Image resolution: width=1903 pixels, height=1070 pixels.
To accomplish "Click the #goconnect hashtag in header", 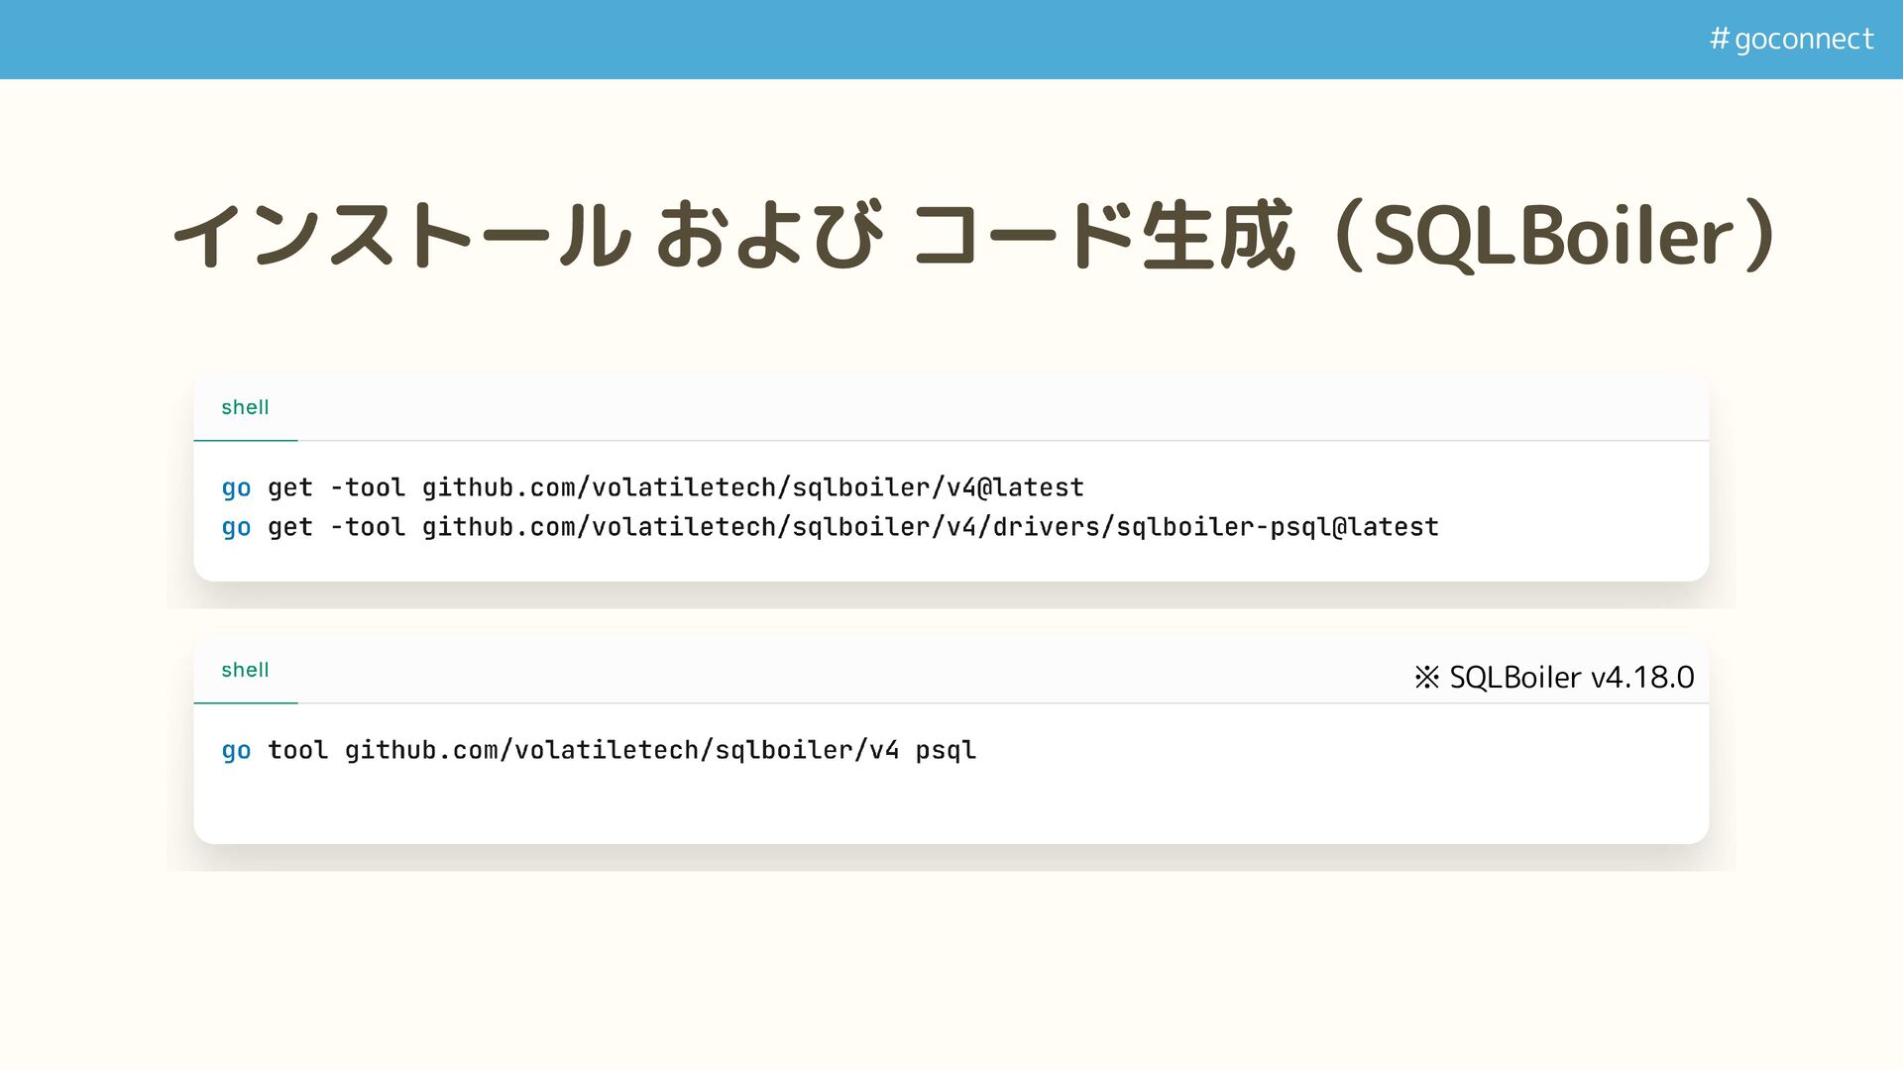I will [x=1791, y=39].
